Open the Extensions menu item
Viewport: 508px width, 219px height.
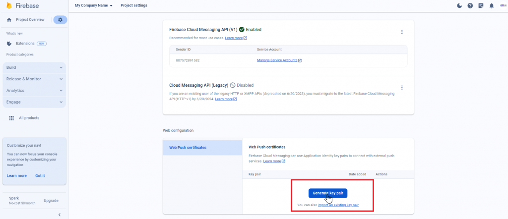[25, 44]
